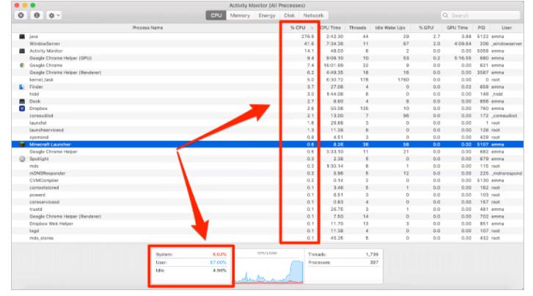Select the Dropbox process icon
This screenshot has width=533, height=296.
[x=22, y=108]
